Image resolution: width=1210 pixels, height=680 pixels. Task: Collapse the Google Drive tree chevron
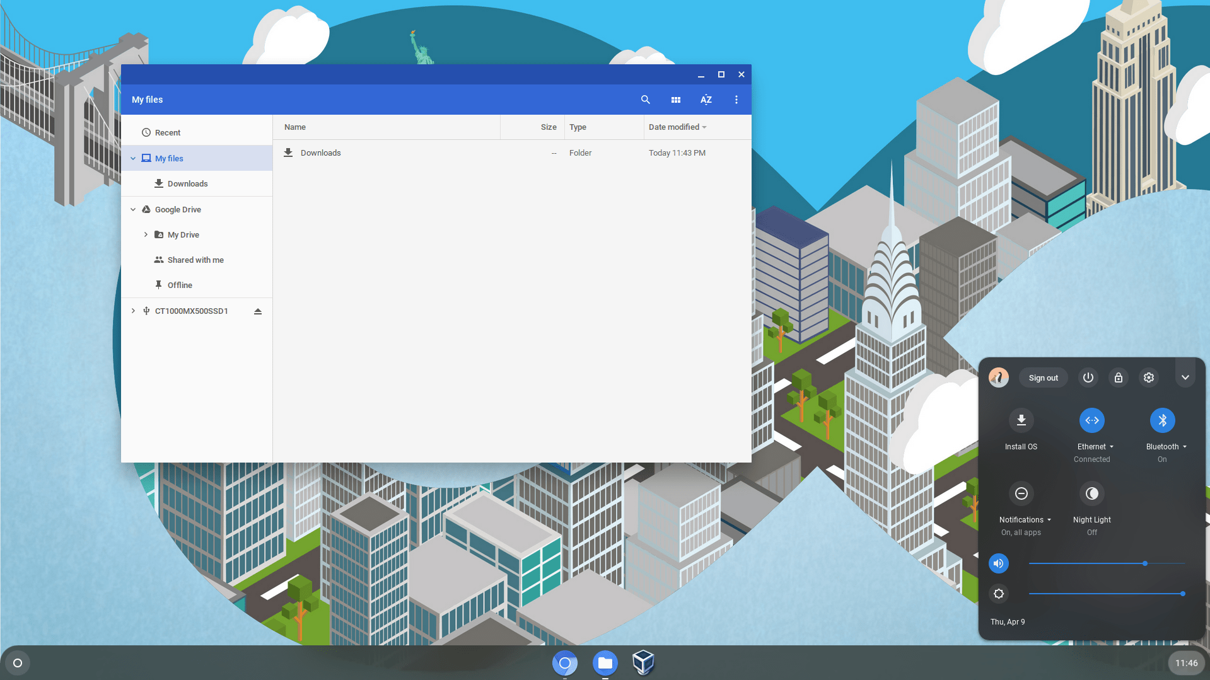[x=133, y=209]
